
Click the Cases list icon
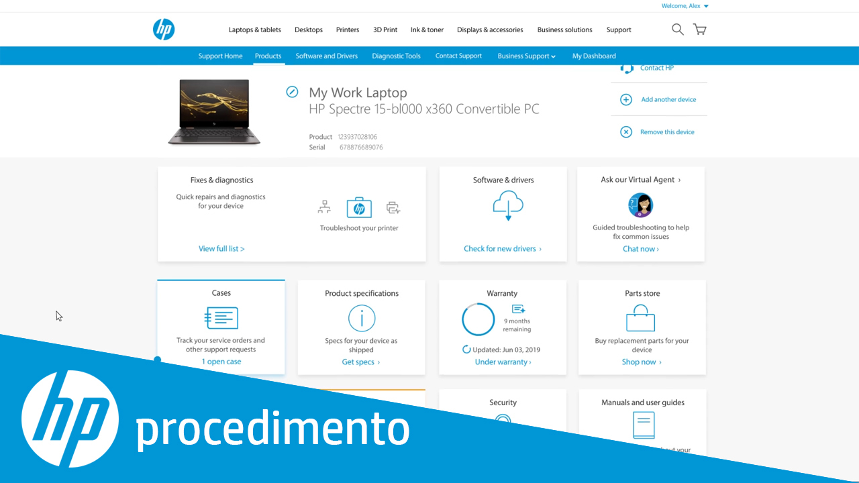click(x=221, y=318)
